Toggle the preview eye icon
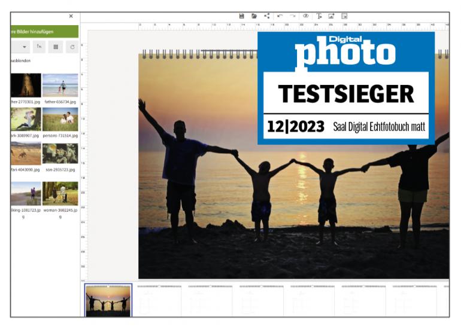This screenshot has width=461, height=330. pyautogui.click(x=306, y=16)
